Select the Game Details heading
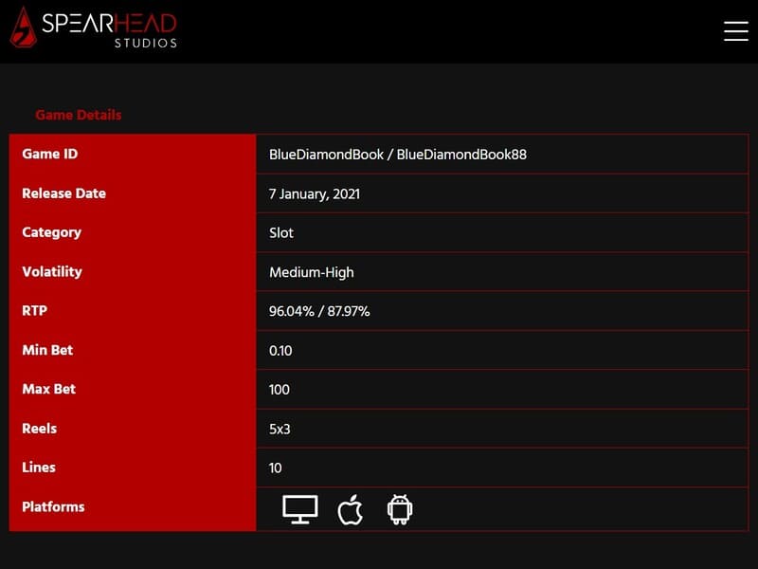The width and height of the screenshot is (758, 569). [79, 115]
